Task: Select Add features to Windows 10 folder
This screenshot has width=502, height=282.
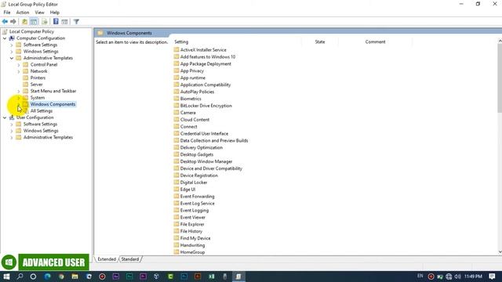Action: (x=207, y=57)
